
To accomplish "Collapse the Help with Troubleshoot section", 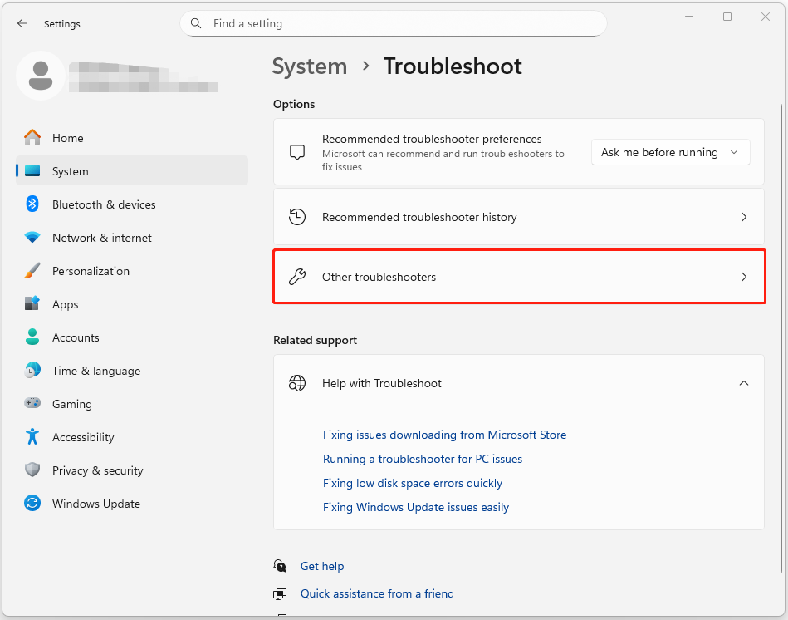I will point(743,383).
